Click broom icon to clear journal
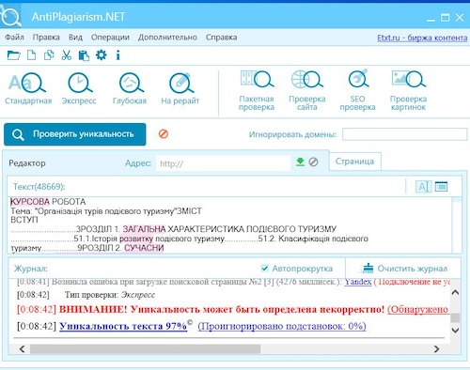The width and height of the screenshot is (470, 370). coord(368,269)
